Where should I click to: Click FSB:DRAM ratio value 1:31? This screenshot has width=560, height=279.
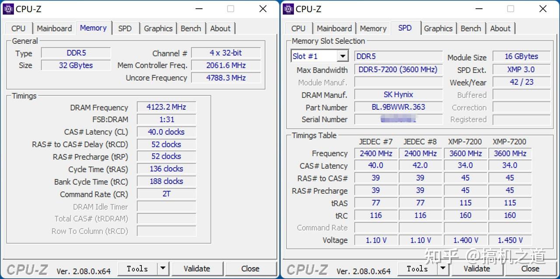click(166, 119)
